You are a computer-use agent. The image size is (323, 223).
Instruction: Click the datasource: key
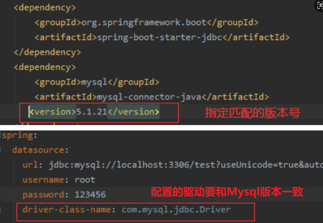point(41,150)
